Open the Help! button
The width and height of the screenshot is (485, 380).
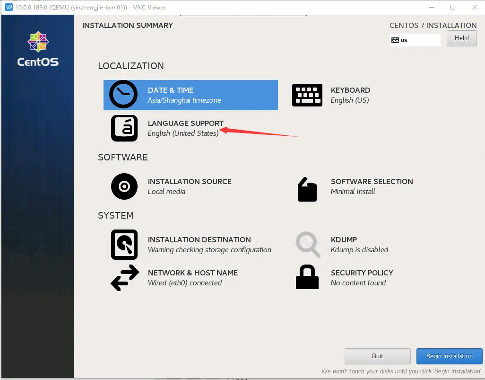click(x=461, y=38)
